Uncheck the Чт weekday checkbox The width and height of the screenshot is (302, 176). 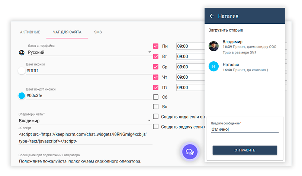pos(155,77)
